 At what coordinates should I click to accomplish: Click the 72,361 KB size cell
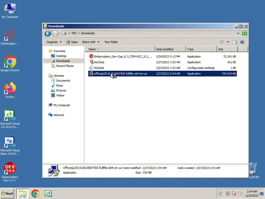230,56
